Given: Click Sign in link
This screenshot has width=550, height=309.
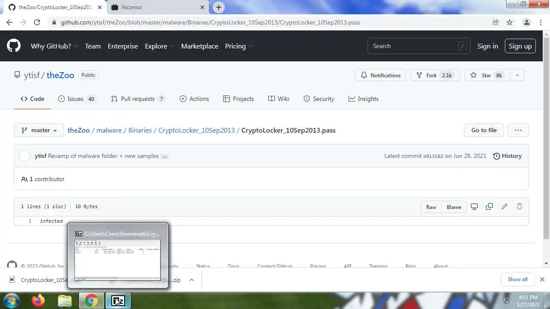Looking at the screenshot, I should coord(488,46).
